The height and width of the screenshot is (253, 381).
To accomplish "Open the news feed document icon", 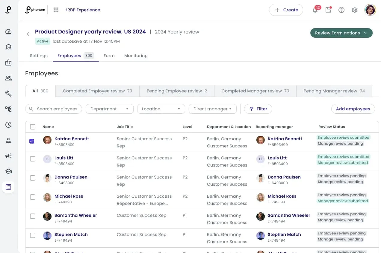I will 328,10.
